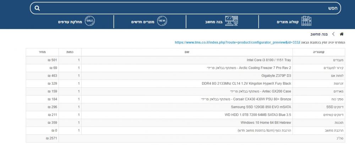
Task: Select the כמות column header
Action: click(70, 52)
